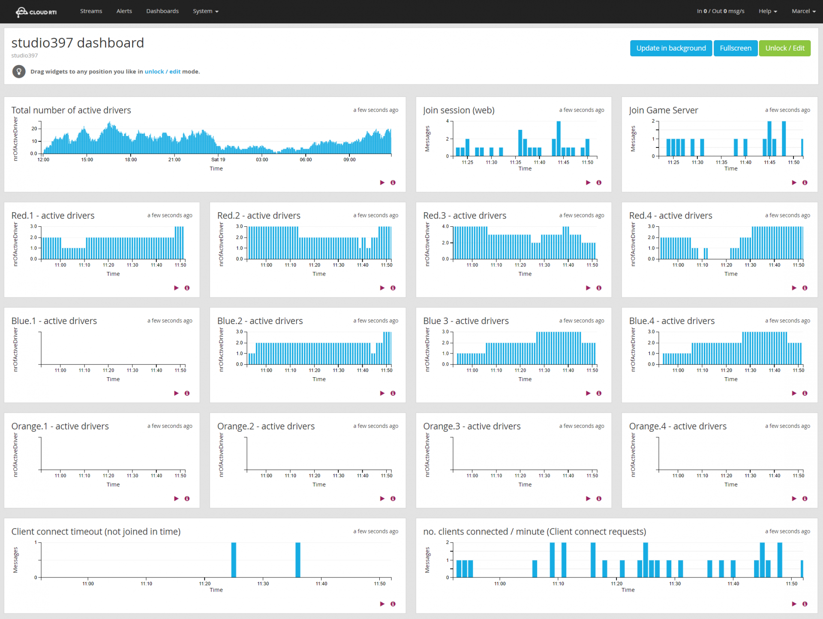Image resolution: width=823 pixels, height=619 pixels.
Task: Open the Help dropdown menu
Action: [x=767, y=11]
